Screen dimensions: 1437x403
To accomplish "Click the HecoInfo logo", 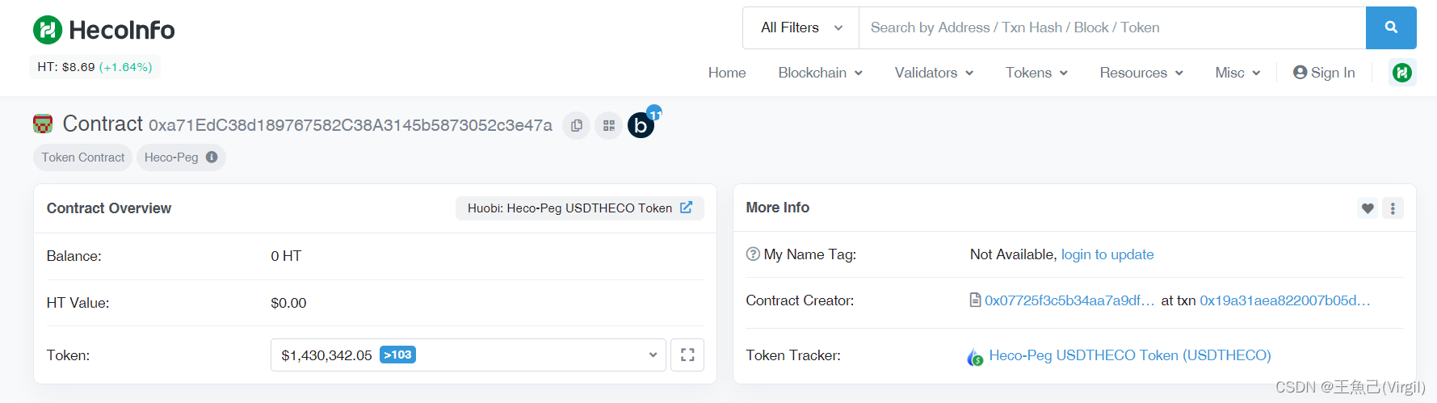I will click(103, 30).
